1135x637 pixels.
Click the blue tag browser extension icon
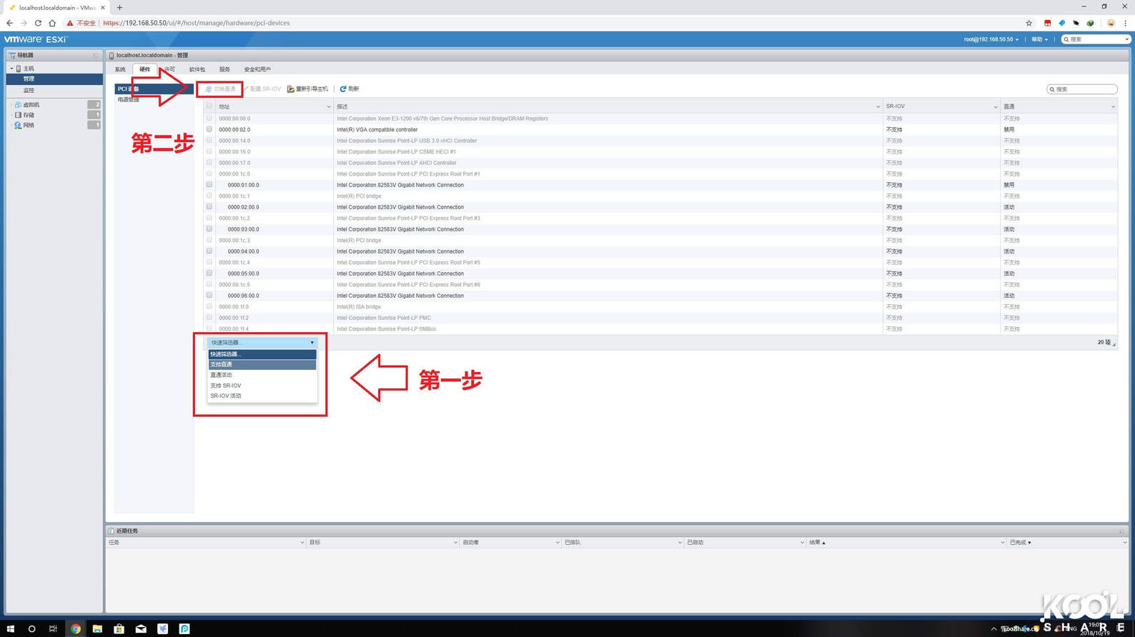1061,23
